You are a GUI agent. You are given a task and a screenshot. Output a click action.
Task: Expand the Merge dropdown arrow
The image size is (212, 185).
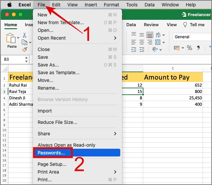(164, 42)
